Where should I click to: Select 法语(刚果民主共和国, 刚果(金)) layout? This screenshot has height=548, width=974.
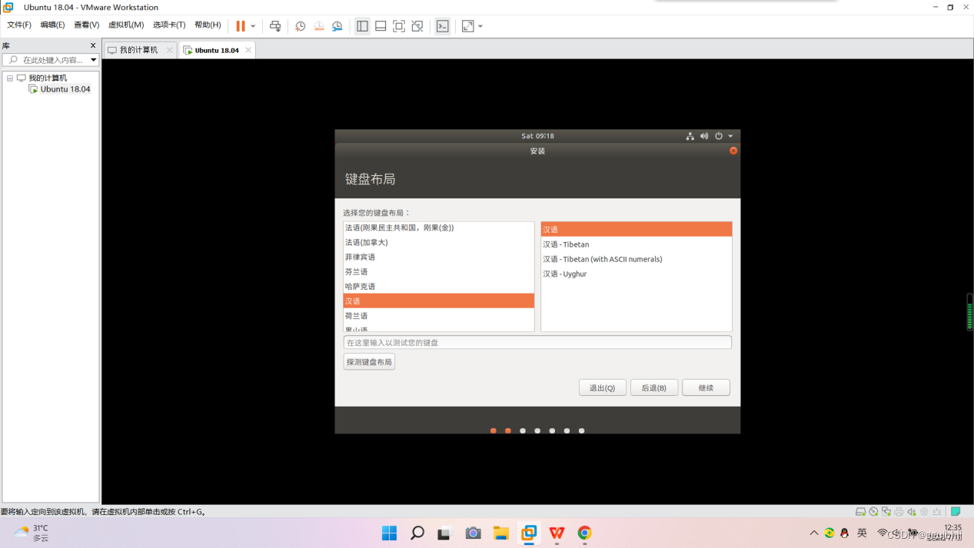[438, 228]
